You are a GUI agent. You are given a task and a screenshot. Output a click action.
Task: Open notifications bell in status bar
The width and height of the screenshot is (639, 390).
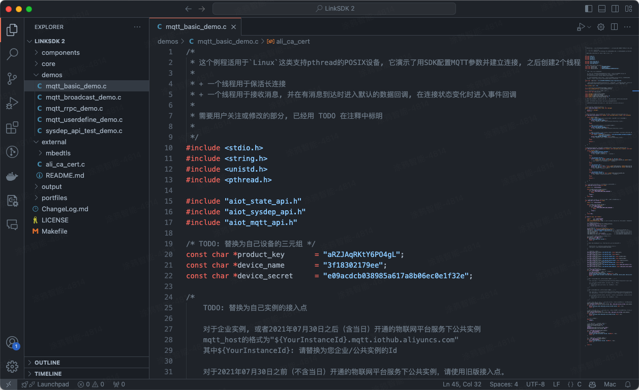[628, 384]
